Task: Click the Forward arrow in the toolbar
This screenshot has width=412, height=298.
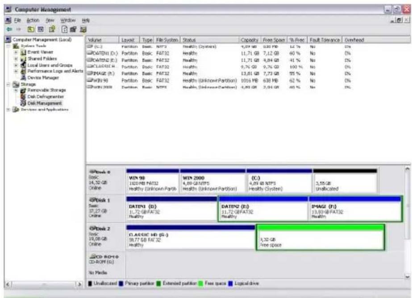Action: click(18, 29)
